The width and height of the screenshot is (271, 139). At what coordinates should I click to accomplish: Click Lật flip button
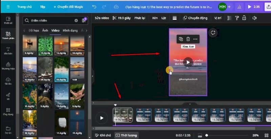click(164, 18)
